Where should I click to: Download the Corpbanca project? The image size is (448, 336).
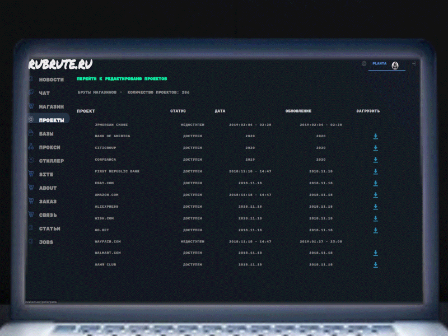(376, 160)
